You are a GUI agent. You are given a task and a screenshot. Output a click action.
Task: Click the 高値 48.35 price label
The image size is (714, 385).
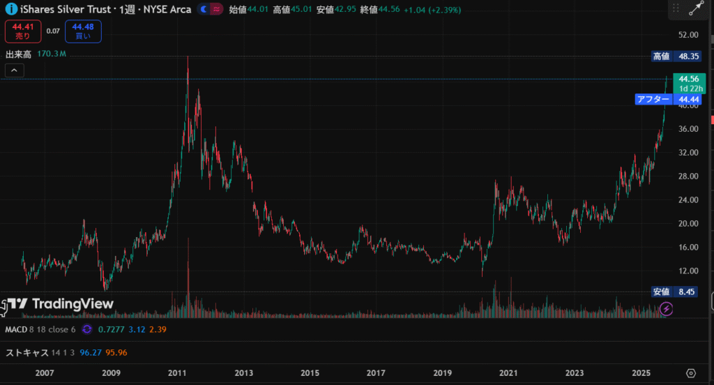tap(675, 56)
